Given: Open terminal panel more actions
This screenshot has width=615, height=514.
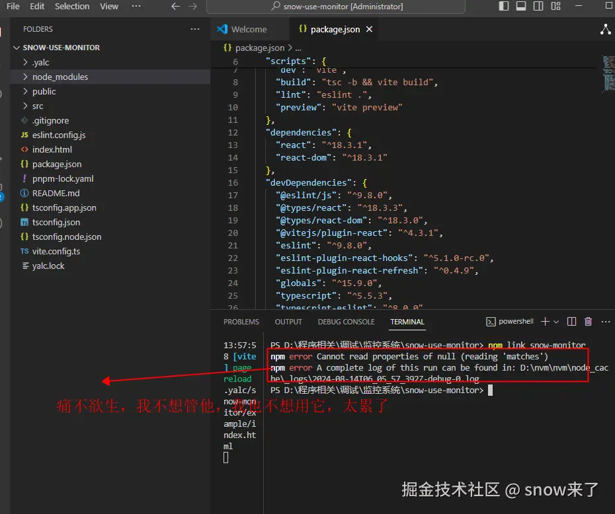Looking at the screenshot, I should point(606,322).
